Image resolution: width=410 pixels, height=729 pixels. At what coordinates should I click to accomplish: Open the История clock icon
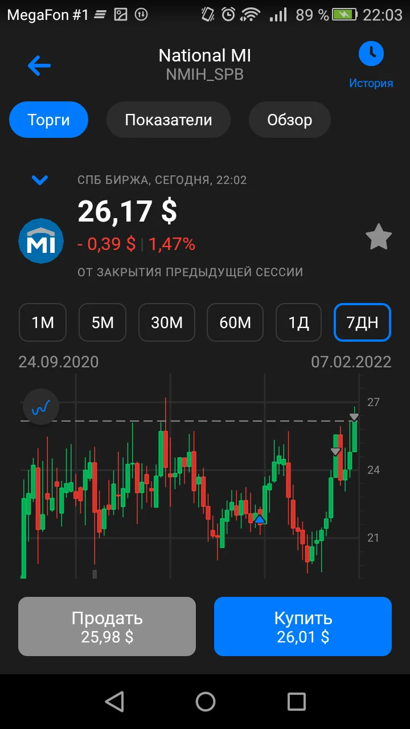371,54
